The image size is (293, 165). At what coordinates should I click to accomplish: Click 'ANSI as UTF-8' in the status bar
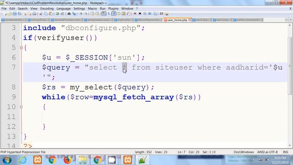tap(267, 152)
